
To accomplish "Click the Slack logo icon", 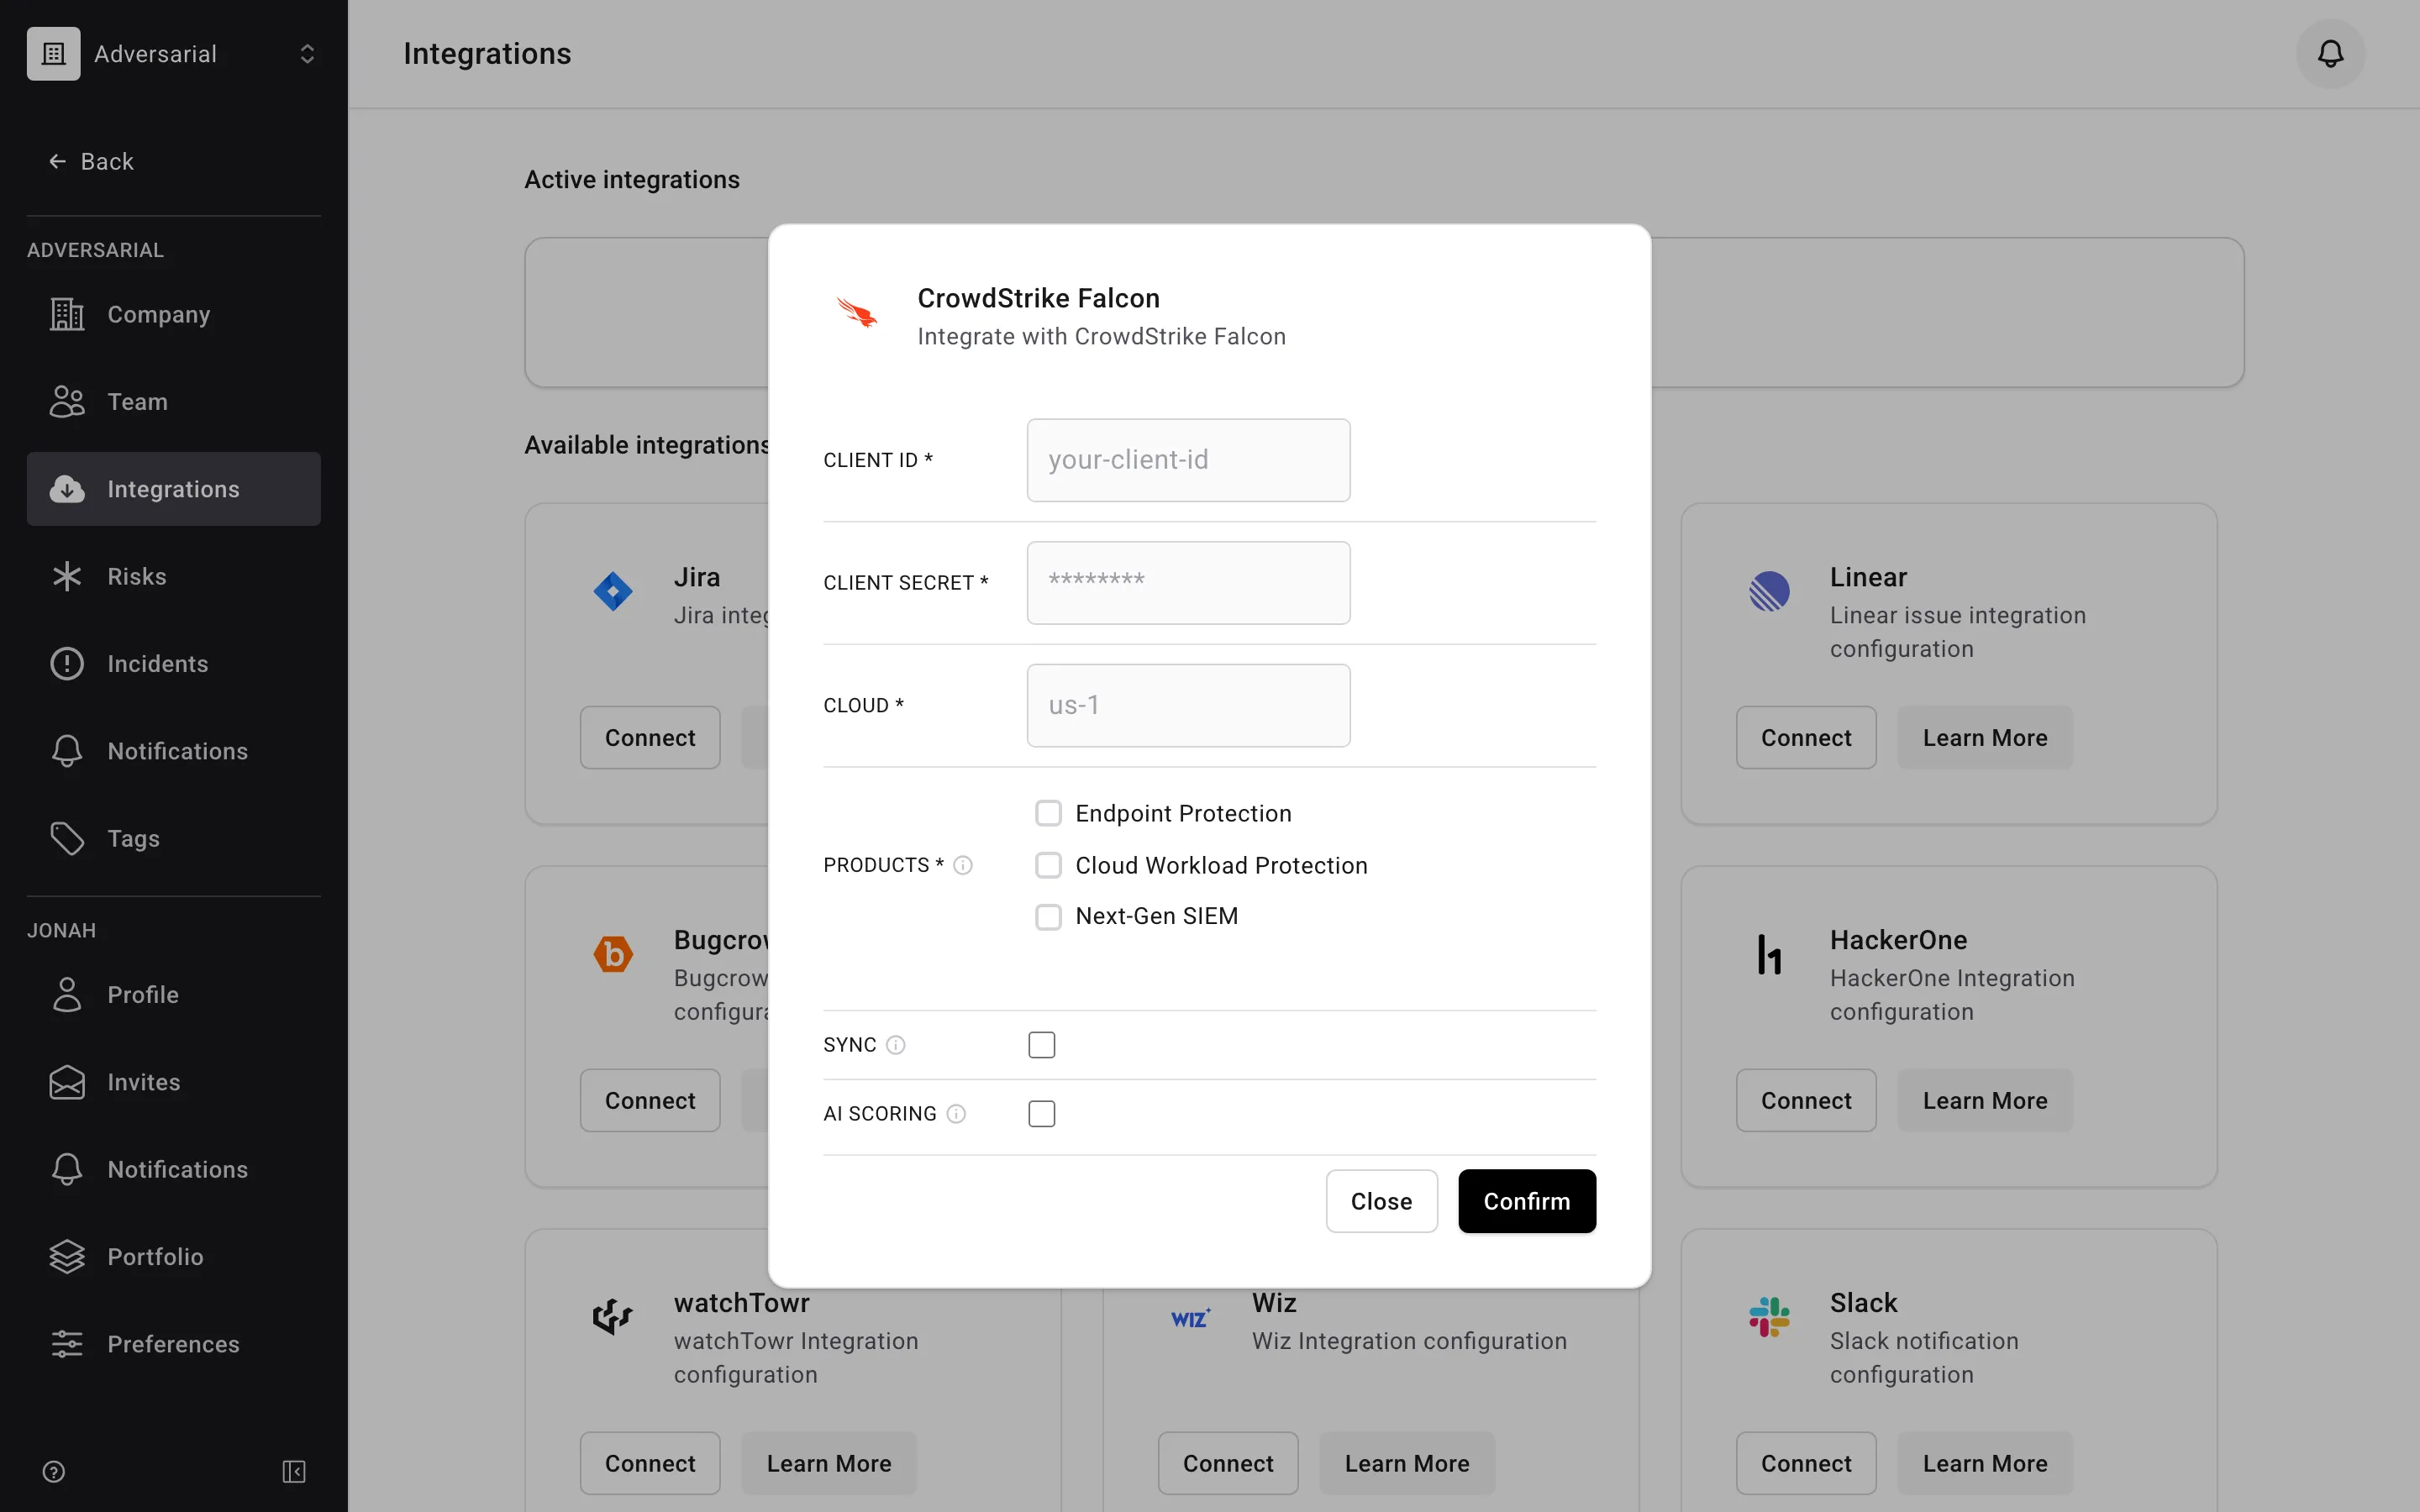I will [x=1769, y=1317].
